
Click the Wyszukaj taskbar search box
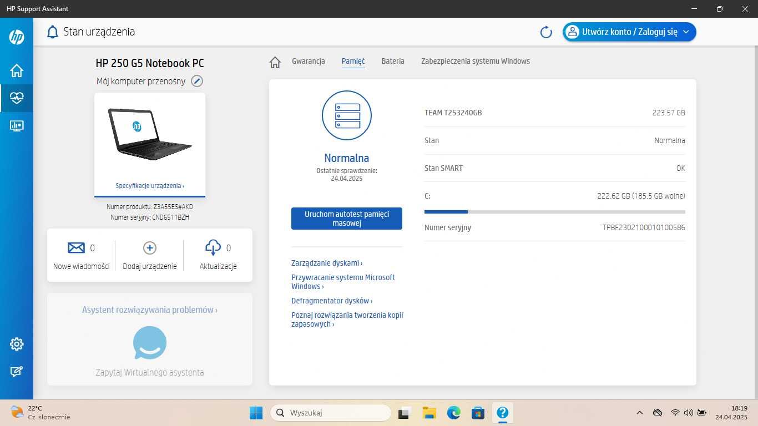(331, 413)
